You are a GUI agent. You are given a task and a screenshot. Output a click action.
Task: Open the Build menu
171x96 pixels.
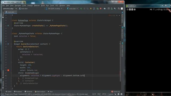[x=43, y=5]
